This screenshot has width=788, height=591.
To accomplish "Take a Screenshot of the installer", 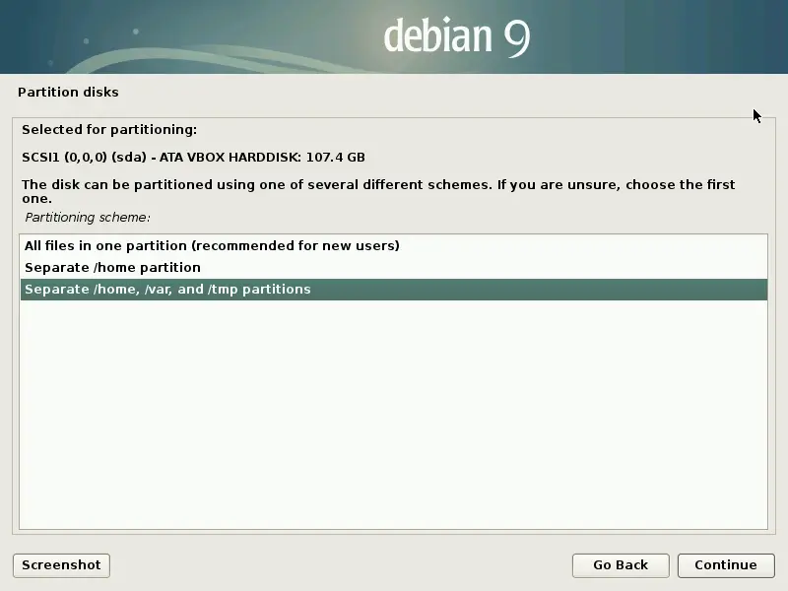I will (61, 565).
